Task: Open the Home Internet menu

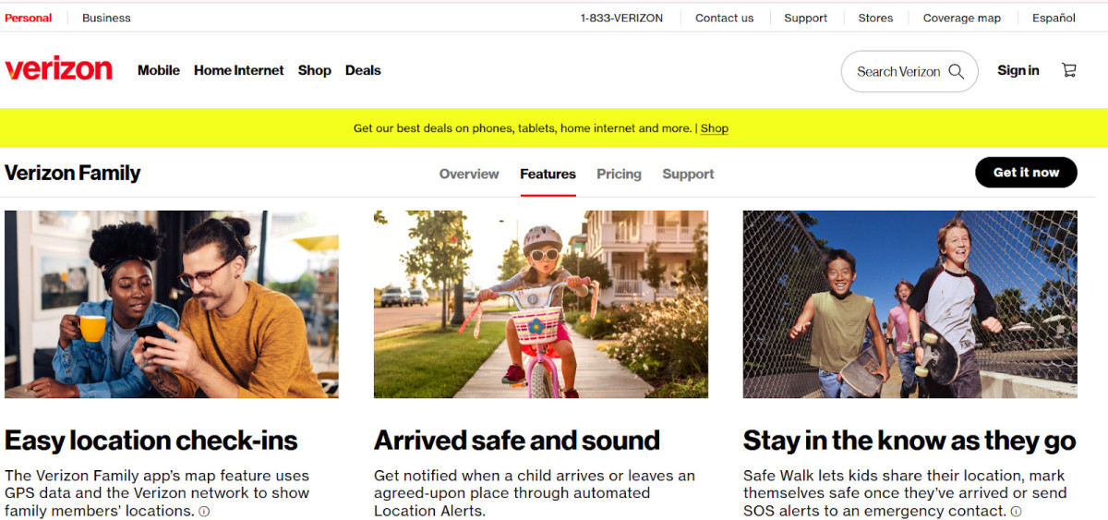Action: 239,70
